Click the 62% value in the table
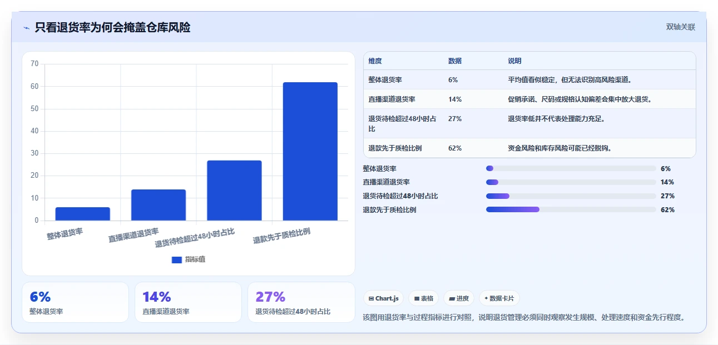 click(455, 148)
